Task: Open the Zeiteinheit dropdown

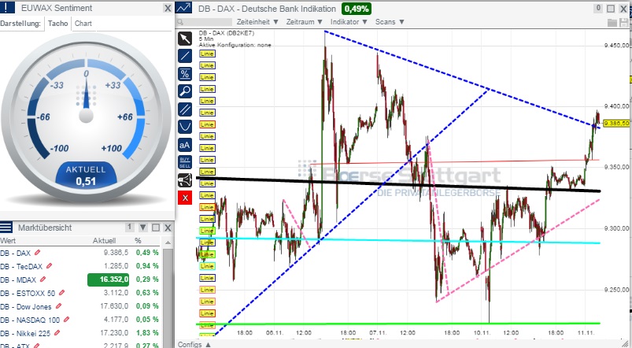Action: [257, 22]
